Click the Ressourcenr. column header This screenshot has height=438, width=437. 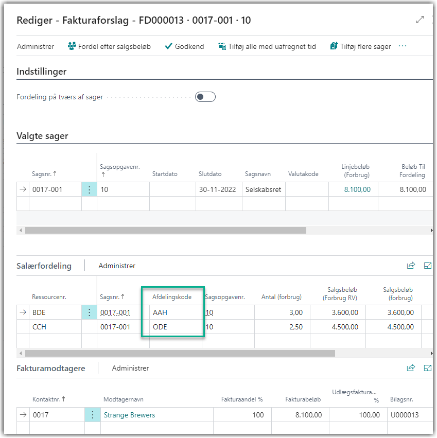click(x=49, y=297)
